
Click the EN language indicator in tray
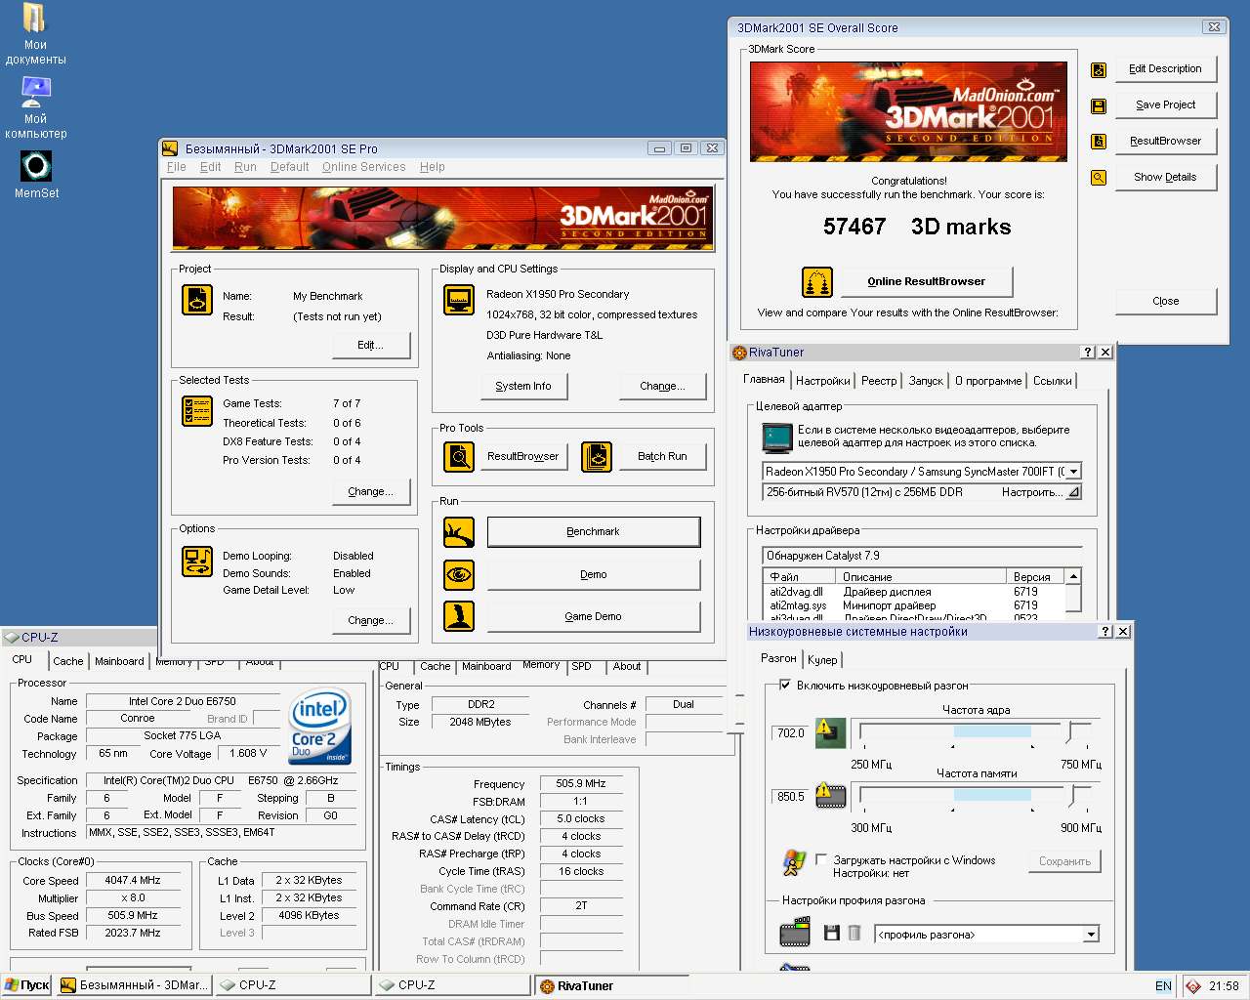[1163, 986]
